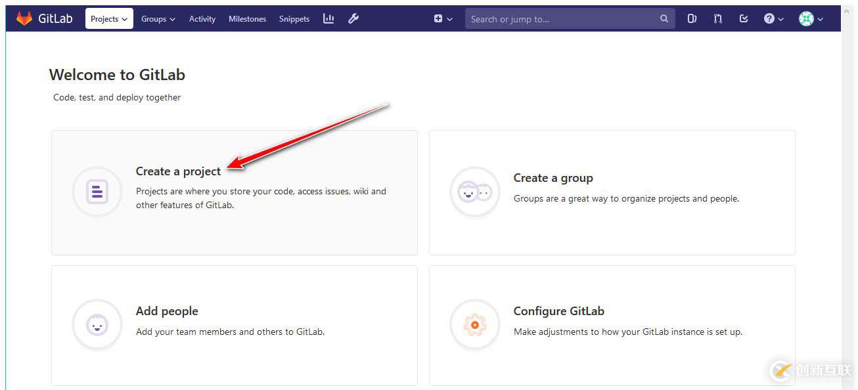Click the Add people heading
Screen dimensions: 858x390
coord(167,311)
